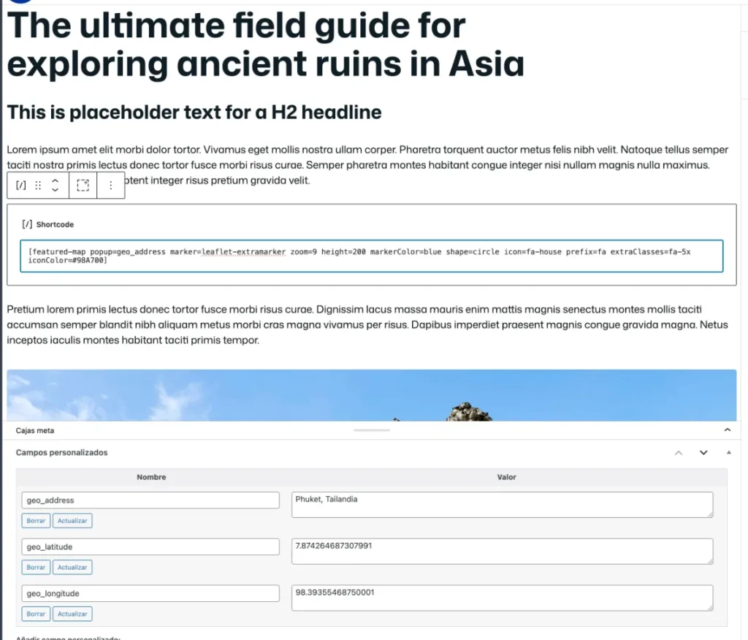The width and height of the screenshot is (748, 640).
Task: Move the shortcode block down
Action: [x=56, y=189]
